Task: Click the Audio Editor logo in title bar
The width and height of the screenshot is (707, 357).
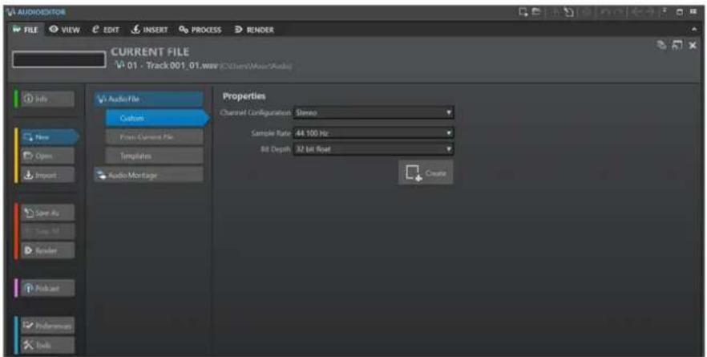Action: point(35,12)
